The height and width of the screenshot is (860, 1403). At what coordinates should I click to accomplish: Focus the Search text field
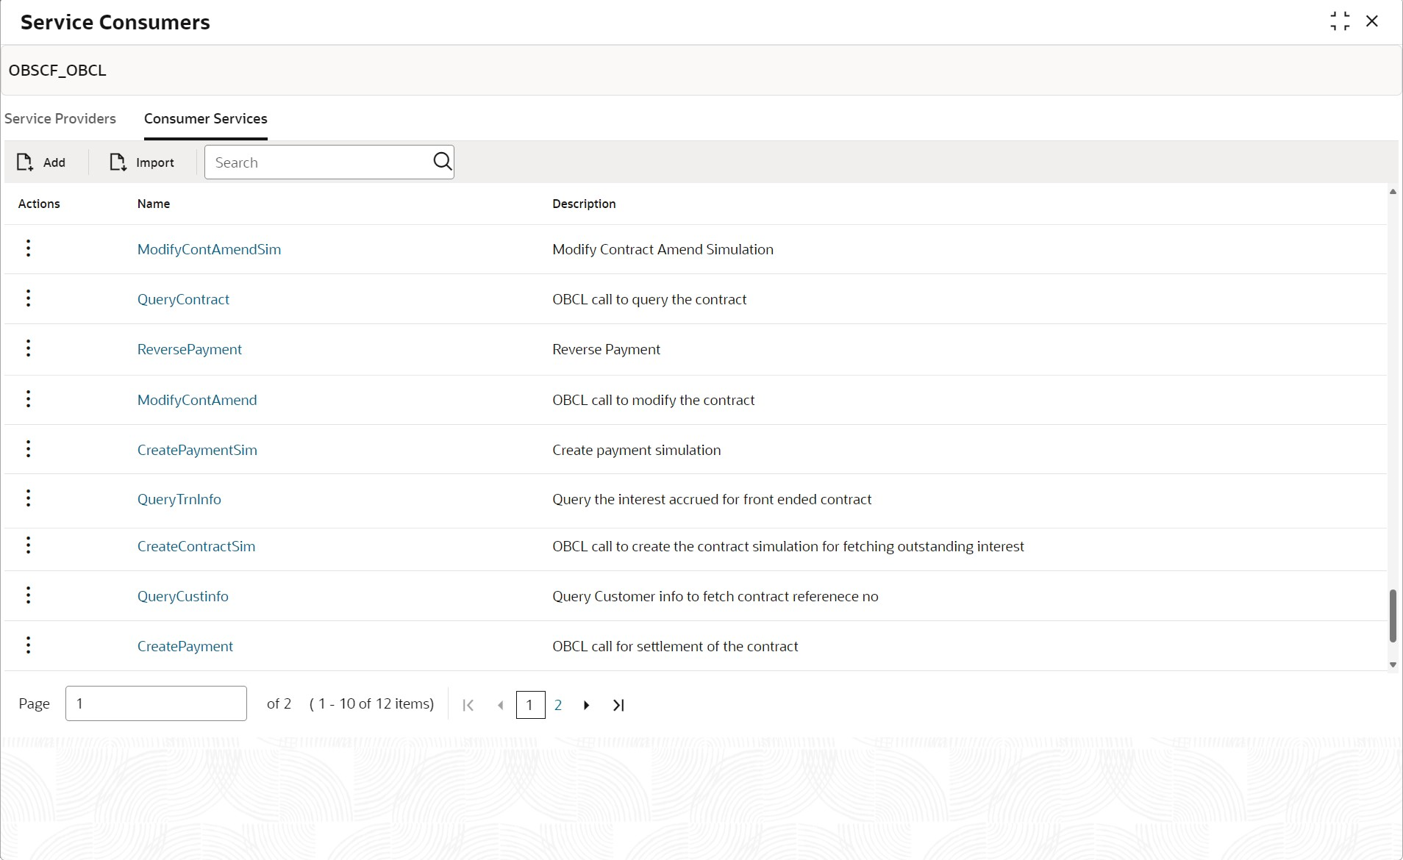320,162
